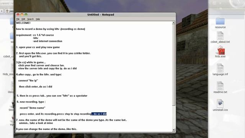Click the back arrow in file browser window
Screen dimensions: 245x138
point(2,11)
